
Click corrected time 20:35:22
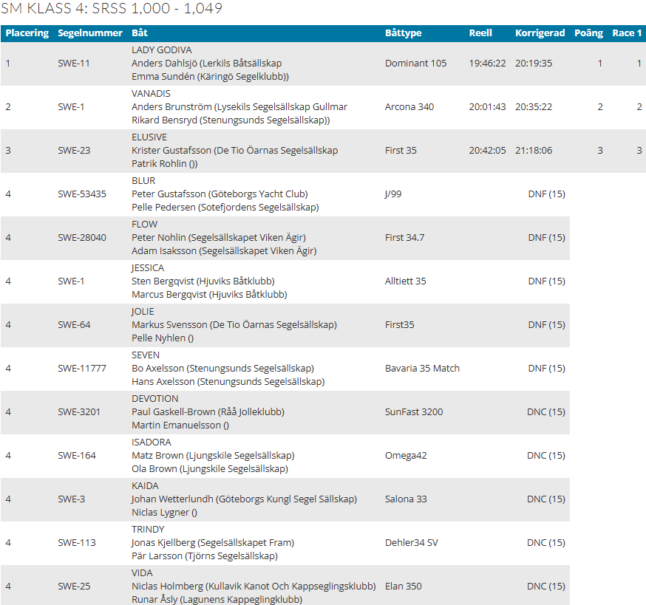coord(534,106)
